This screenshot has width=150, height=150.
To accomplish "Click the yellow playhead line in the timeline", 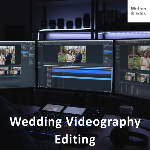I will tap(60, 76).
